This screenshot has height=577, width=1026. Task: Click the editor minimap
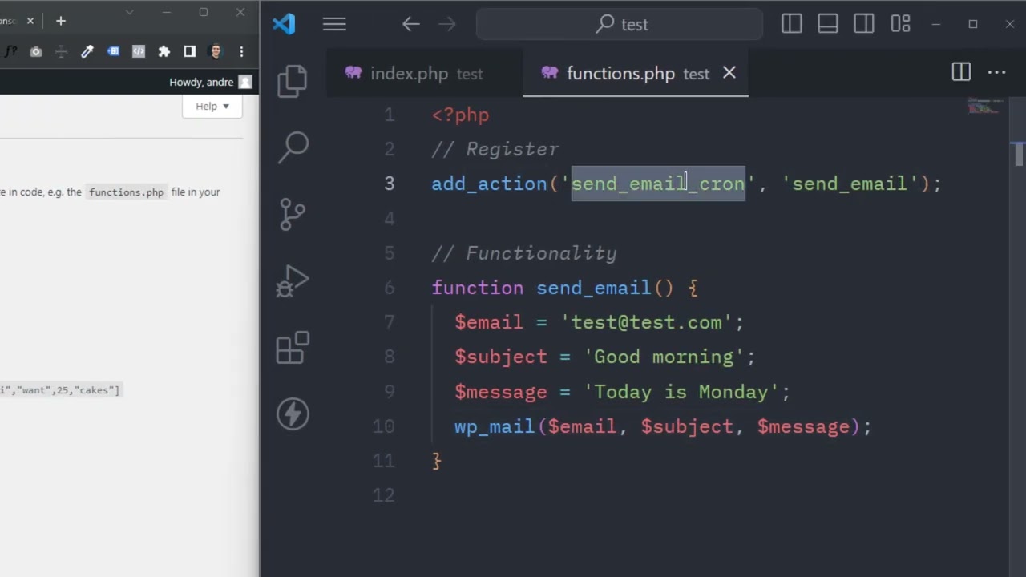point(985,106)
